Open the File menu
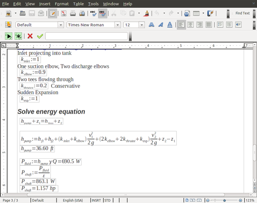Screen dimensions: 257x203 click(6, 4)
